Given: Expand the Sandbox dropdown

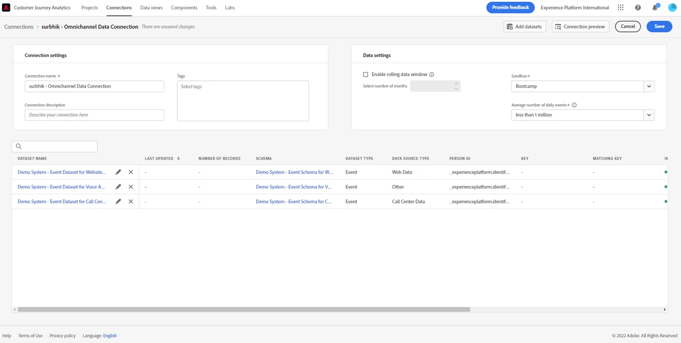Looking at the screenshot, I should [x=649, y=86].
